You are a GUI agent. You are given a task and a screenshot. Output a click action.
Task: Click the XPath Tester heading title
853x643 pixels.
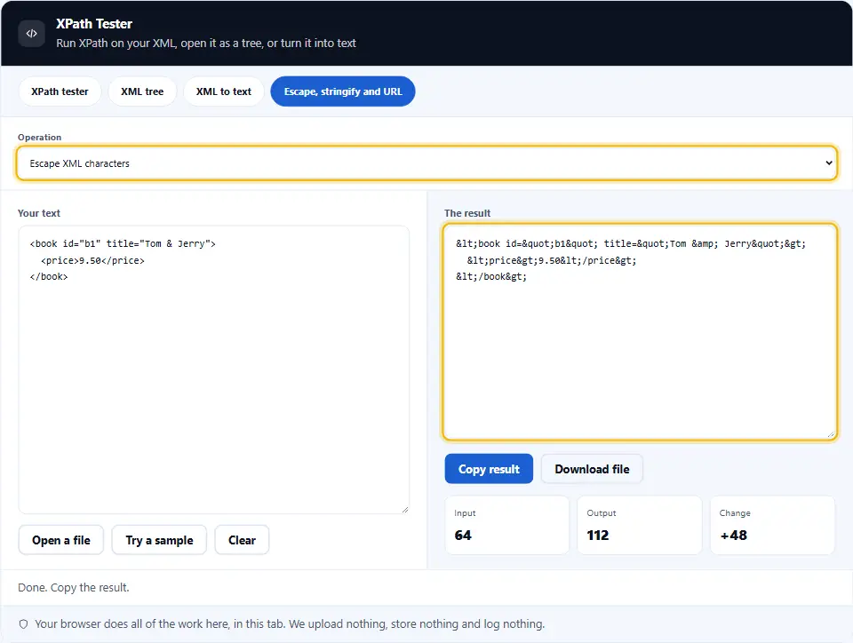pos(94,24)
